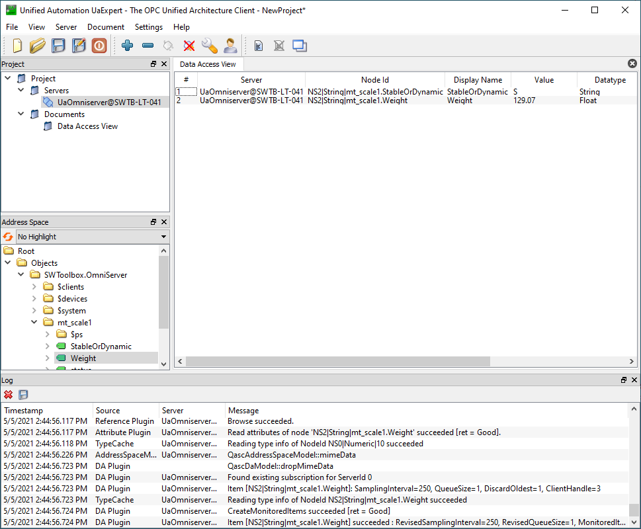Clear the log using the red X icon

point(8,395)
